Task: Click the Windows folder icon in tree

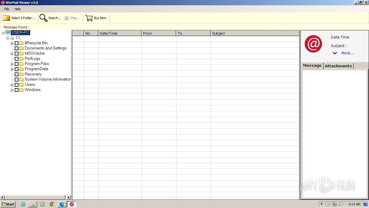Action: pos(21,90)
